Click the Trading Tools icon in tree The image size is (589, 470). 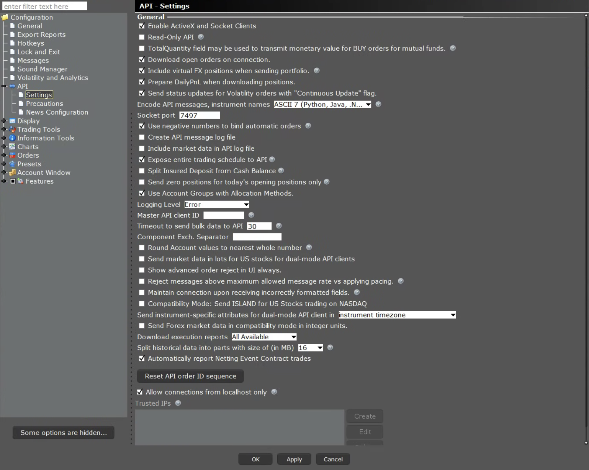click(x=12, y=130)
